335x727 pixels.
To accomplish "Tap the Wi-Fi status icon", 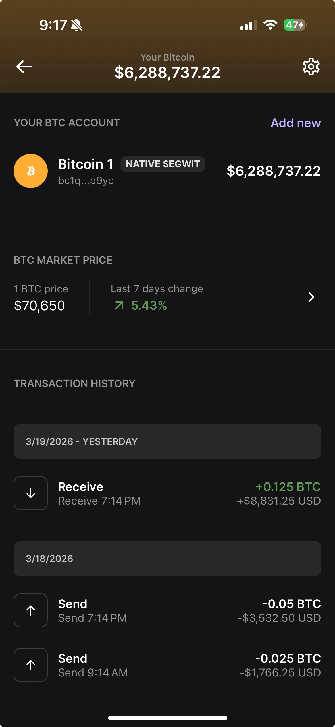I will pyautogui.click(x=270, y=25).
